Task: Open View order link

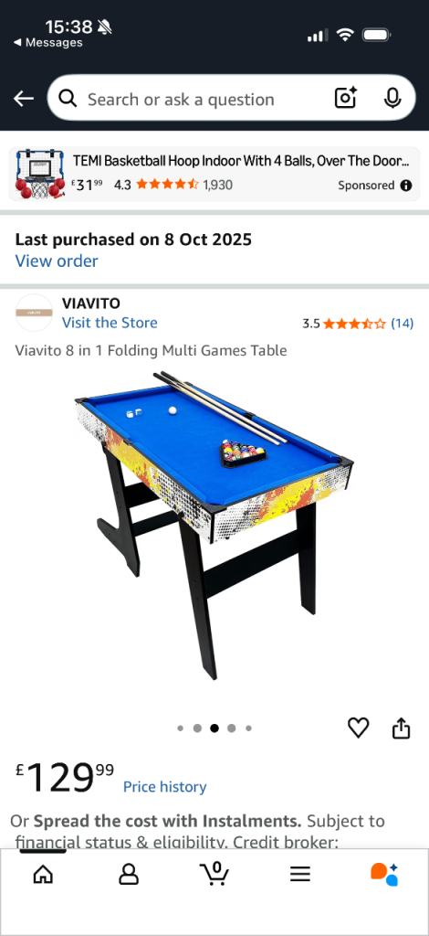Action: point(57,261)
